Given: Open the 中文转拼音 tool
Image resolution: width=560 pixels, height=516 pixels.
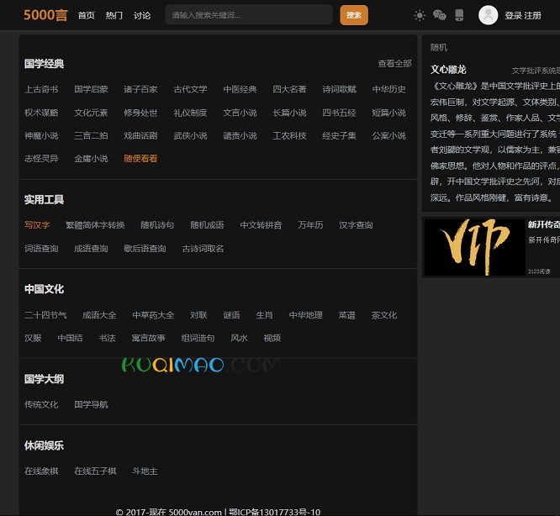Looking at the screenshot, I should tap(261, 225).
